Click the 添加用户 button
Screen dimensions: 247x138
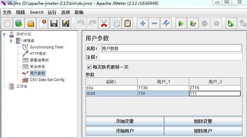click(x=125, y=131)
